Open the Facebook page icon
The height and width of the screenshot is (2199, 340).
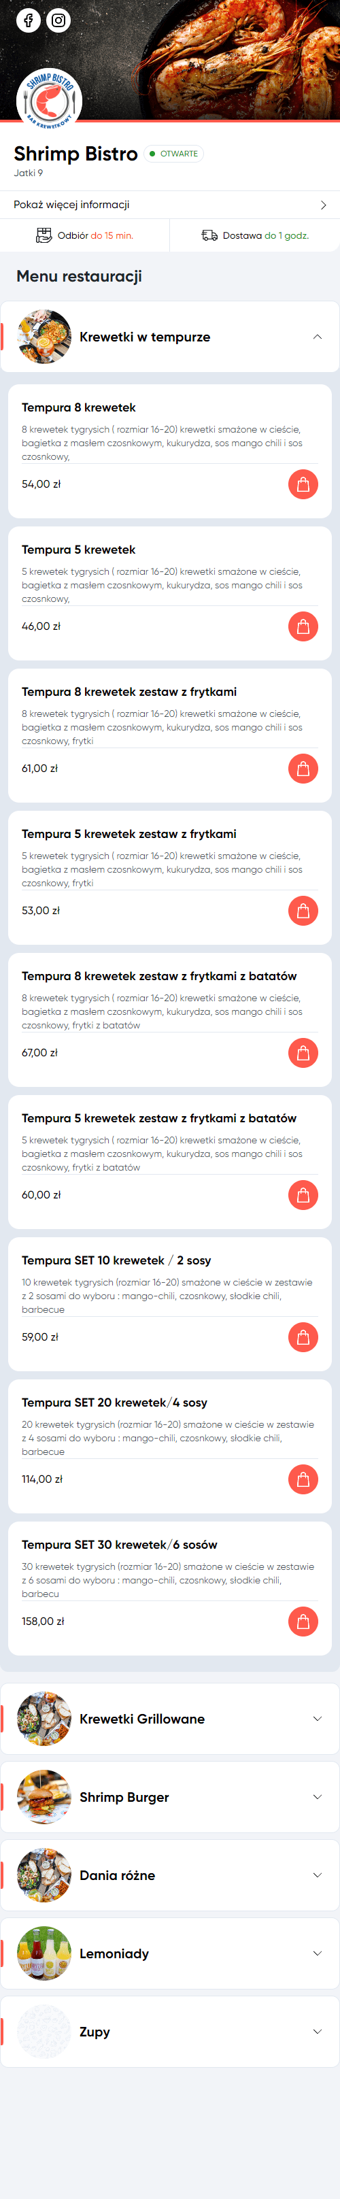coord(28,20)
